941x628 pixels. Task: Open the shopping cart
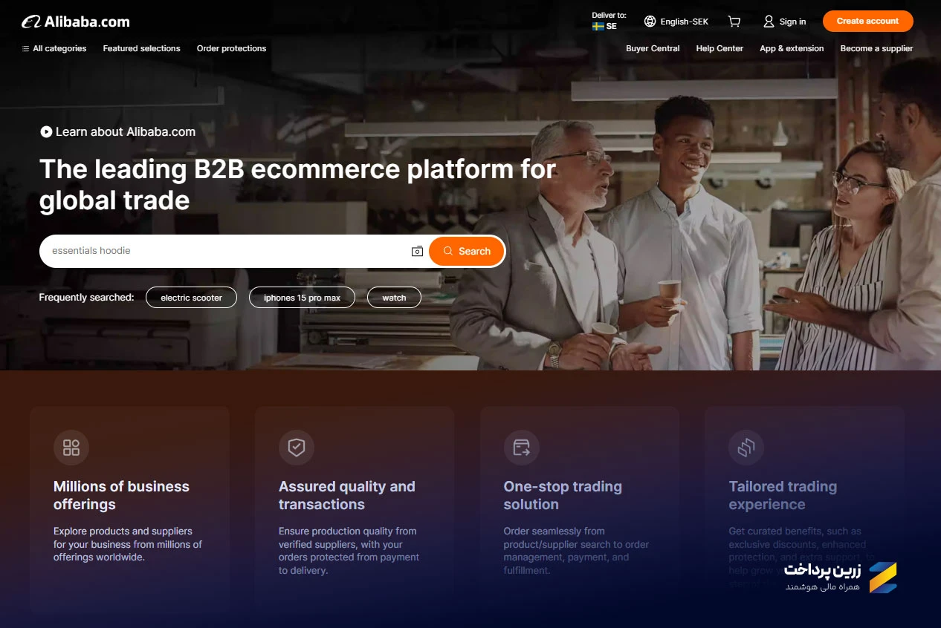coord(734,22)
